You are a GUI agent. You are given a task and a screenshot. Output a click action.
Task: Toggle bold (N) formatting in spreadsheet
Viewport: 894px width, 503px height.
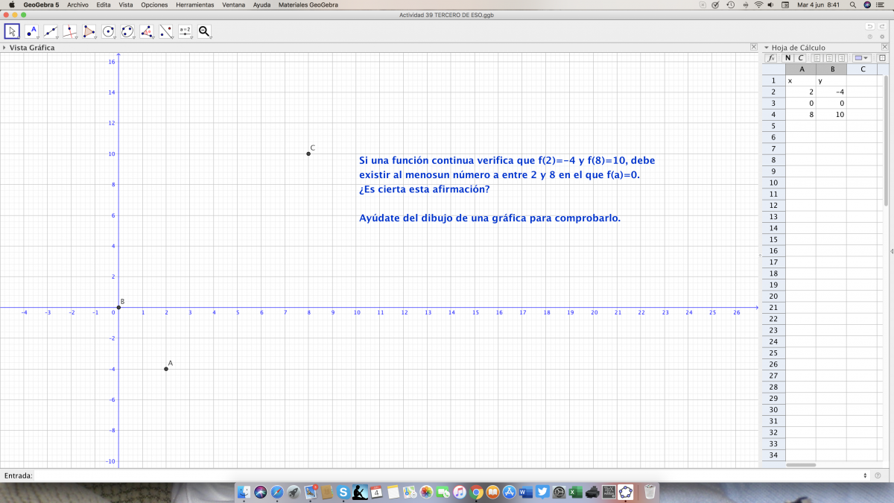point(788,58)
